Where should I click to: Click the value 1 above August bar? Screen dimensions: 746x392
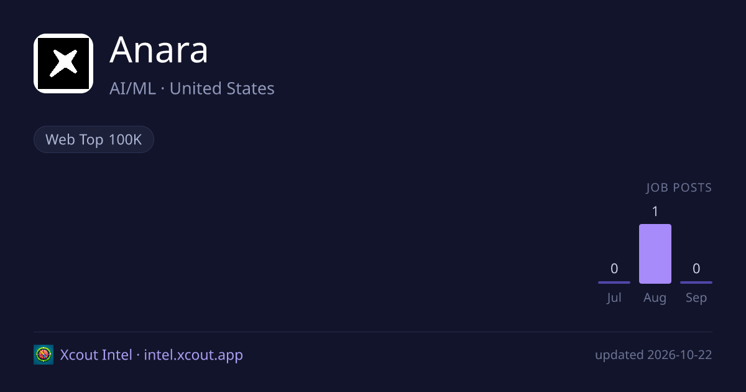pos(655,212)
